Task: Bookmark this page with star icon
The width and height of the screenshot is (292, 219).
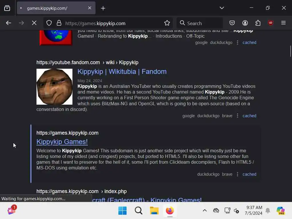Action: point(167,23)
